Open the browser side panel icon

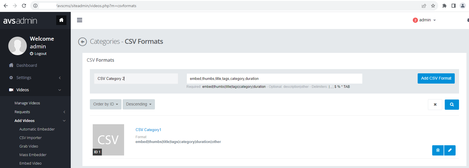(x=454, y=6)
